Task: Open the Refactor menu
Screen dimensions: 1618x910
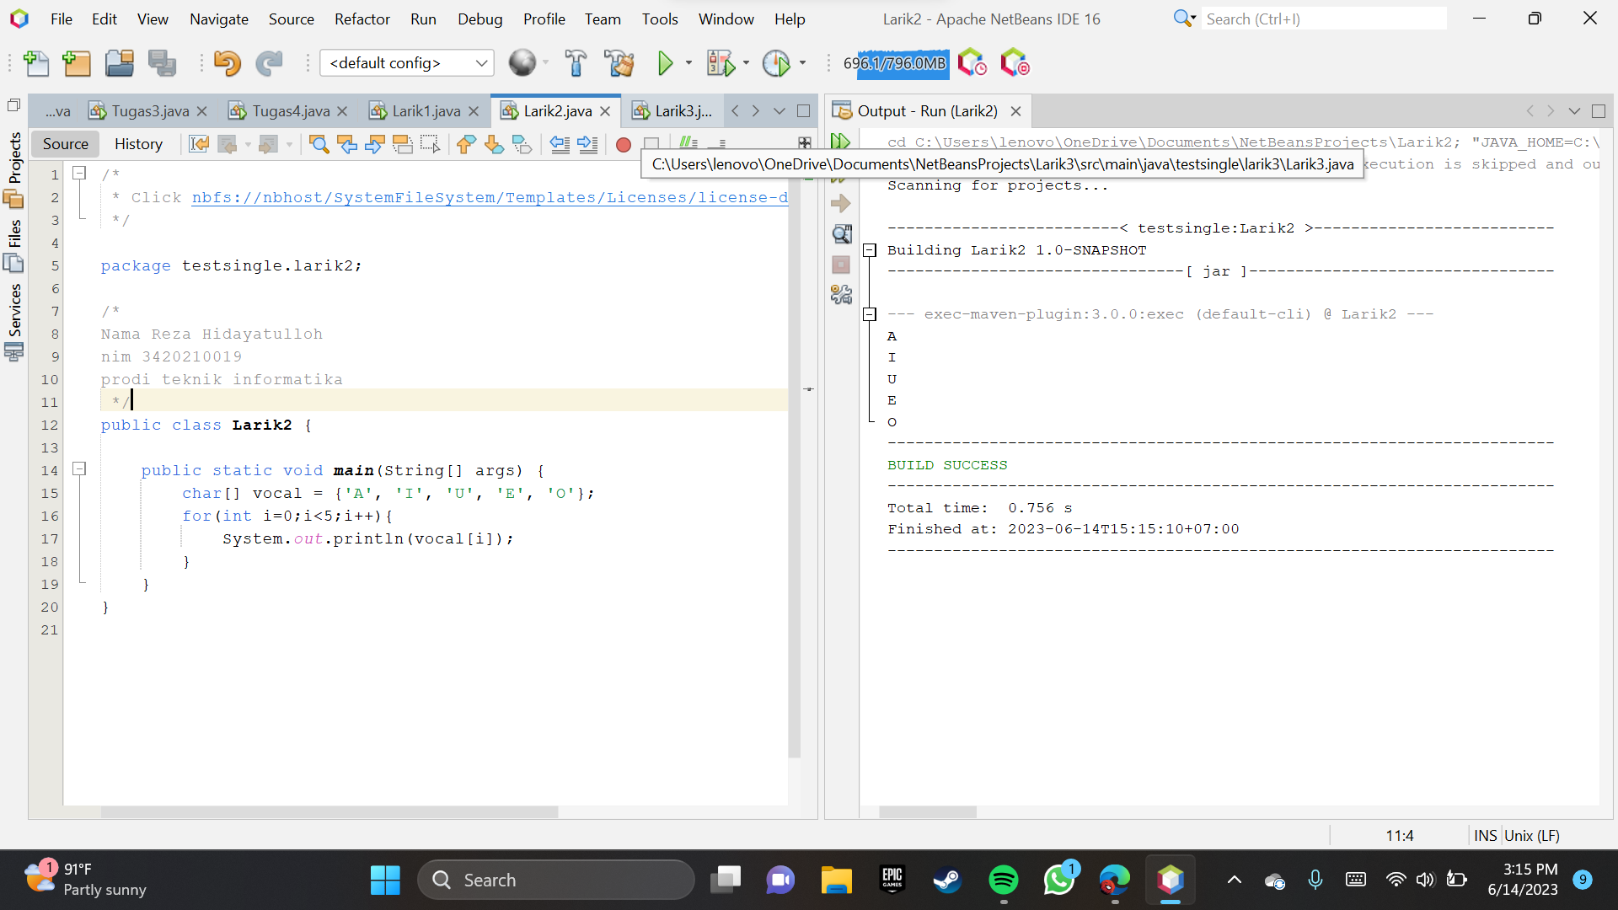Action: click(x=362, y=19)
